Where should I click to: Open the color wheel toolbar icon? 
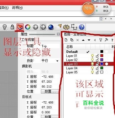pyautogui.click(x=28, y=27)
